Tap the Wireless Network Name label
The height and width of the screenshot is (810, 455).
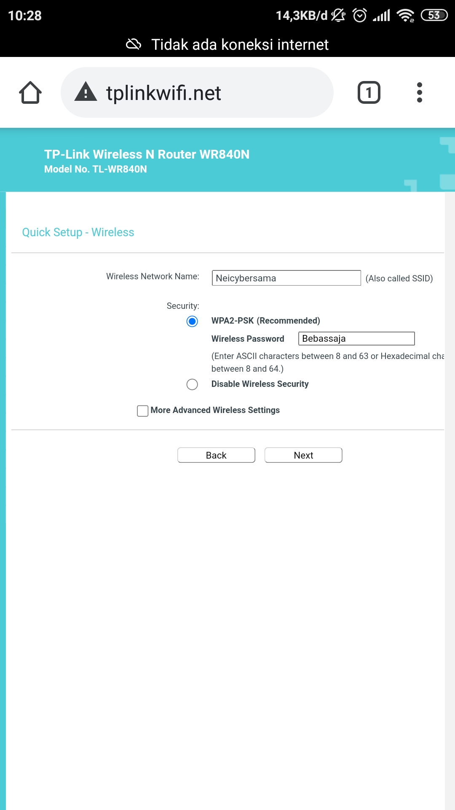(x=153, y=276)
